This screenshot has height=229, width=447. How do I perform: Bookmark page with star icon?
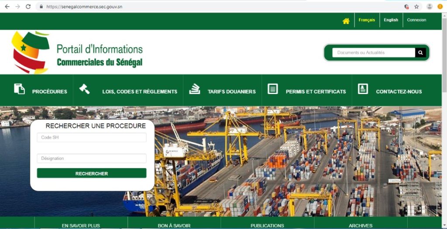coord(416,7)
